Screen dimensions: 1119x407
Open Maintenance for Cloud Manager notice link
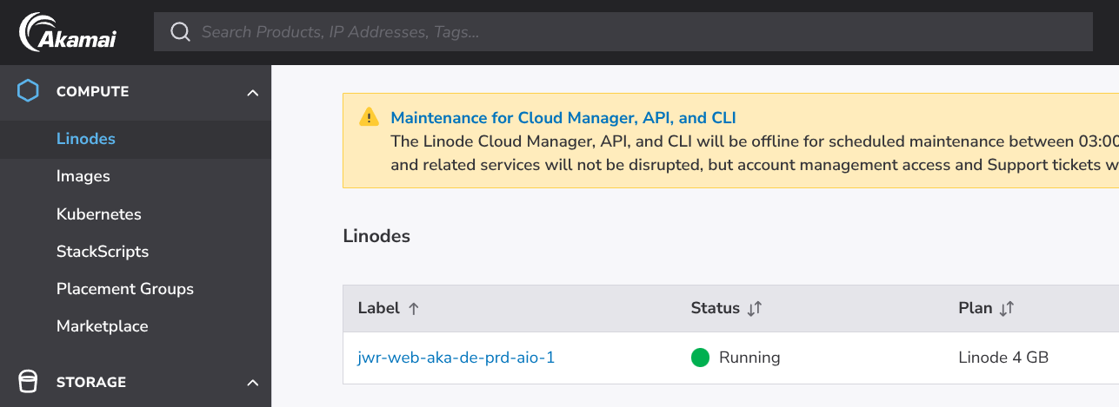pos(563,118)
